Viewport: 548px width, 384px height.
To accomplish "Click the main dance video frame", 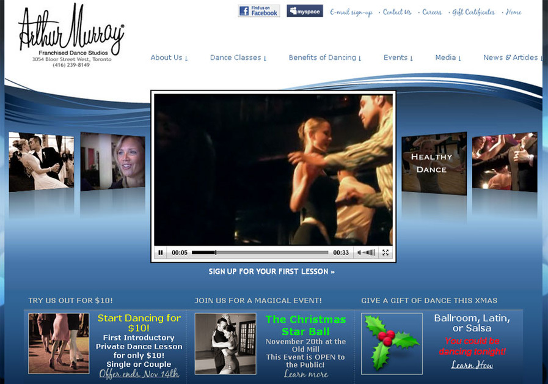I will [x=273, y=169].
